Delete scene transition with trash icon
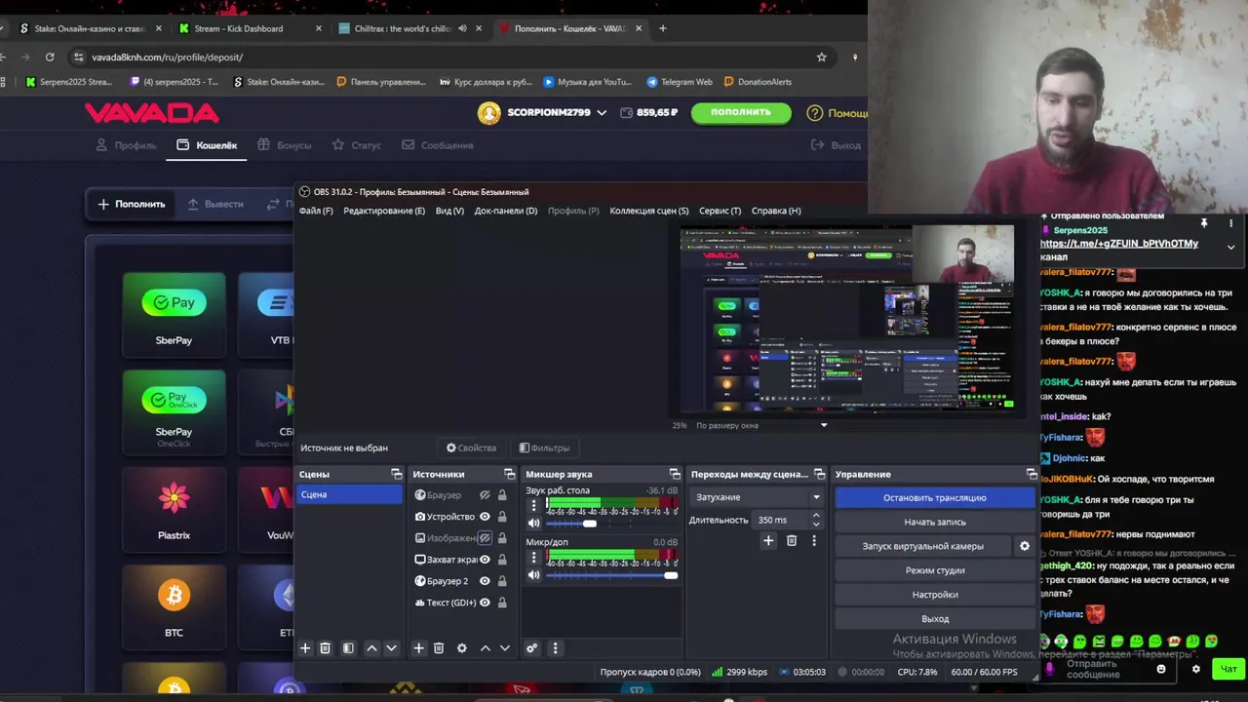The height and width of the screenshot is (702, 1248). [792, 540]
